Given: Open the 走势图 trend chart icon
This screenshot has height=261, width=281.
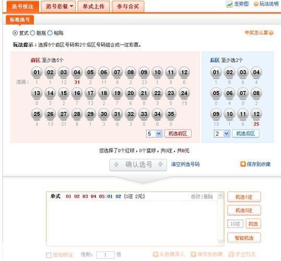Looking at the screenshot, I should pyautogui.click(x=229, y=4).
